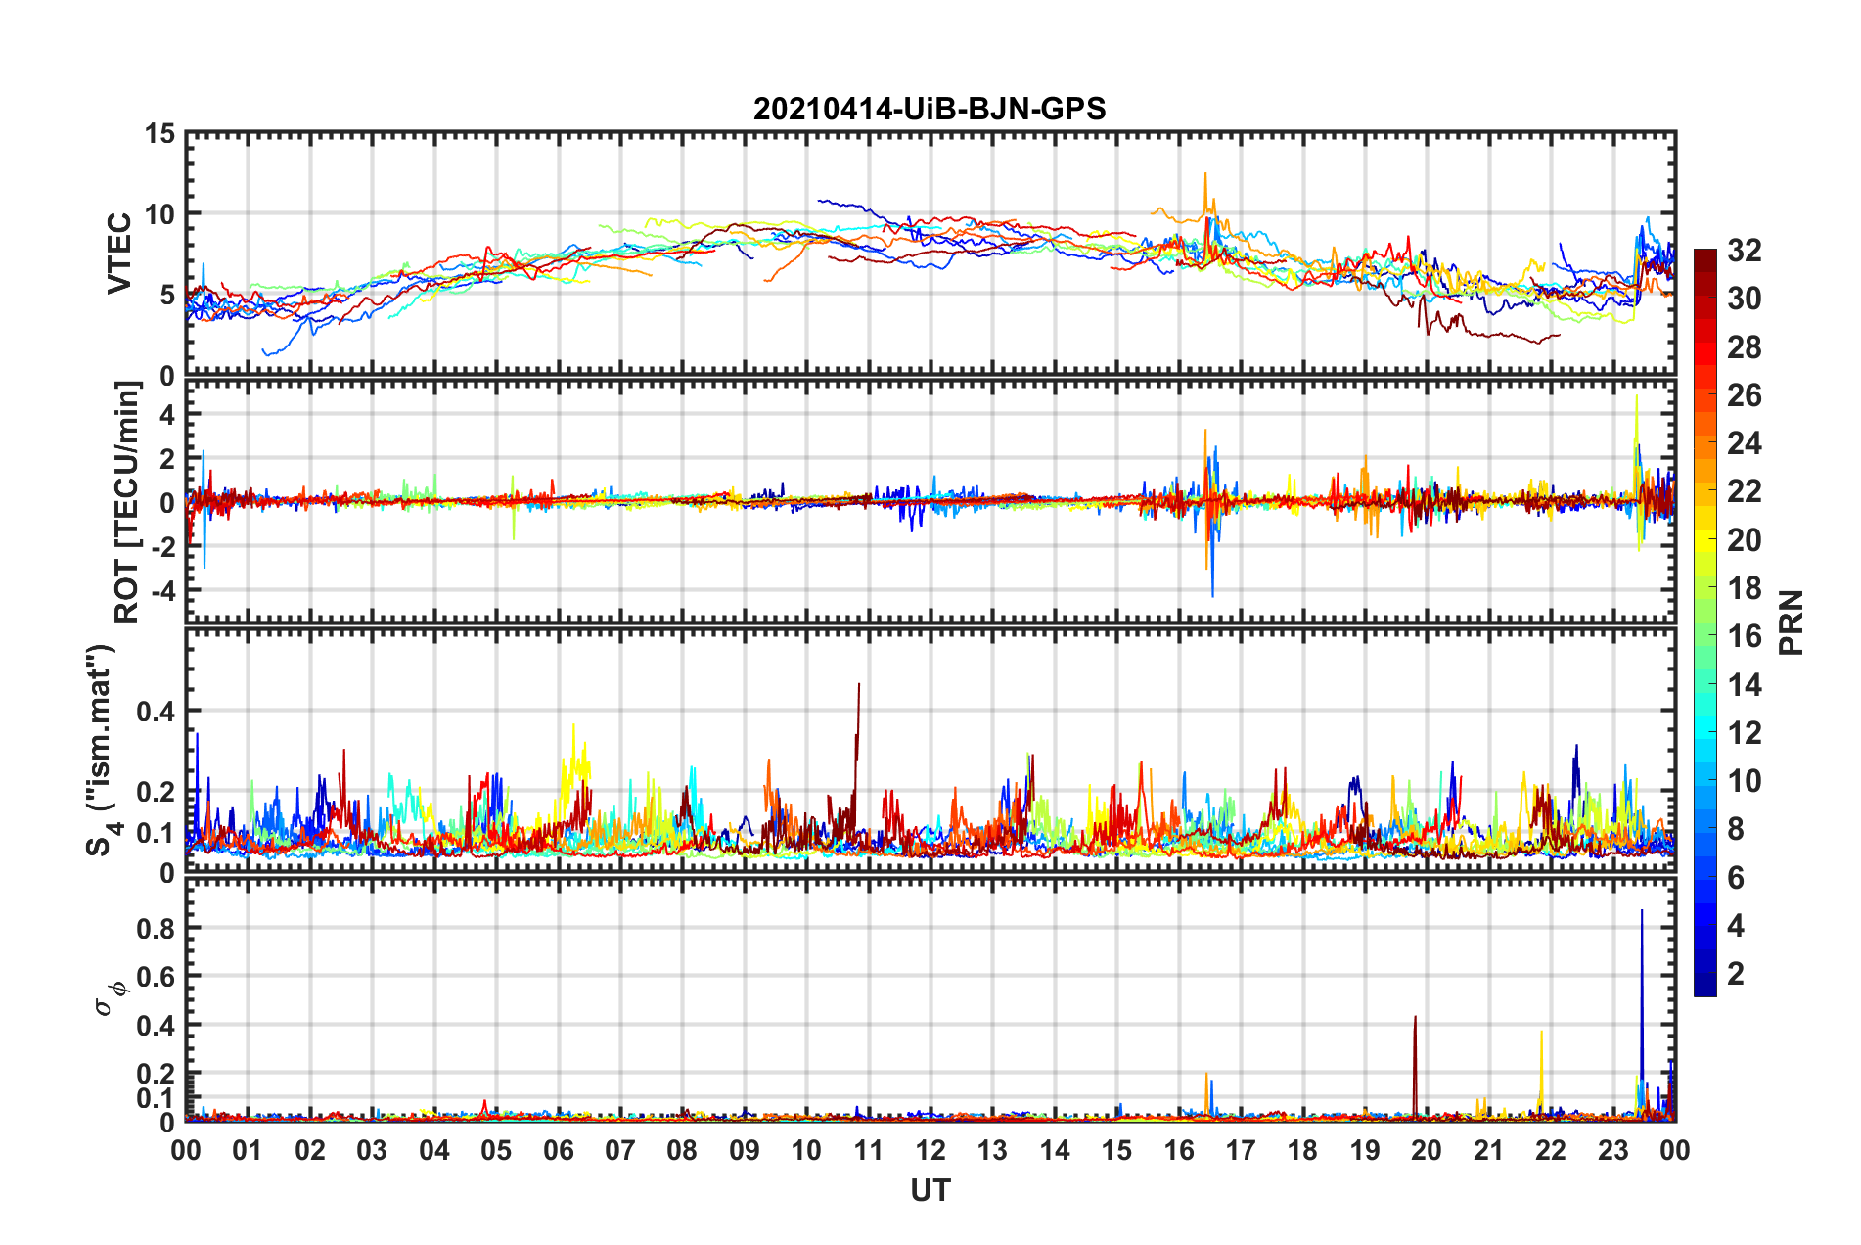Click the S4 ("ism.mat") axis label
This screenshot has width=1861, height=1245.
[102, 750]
